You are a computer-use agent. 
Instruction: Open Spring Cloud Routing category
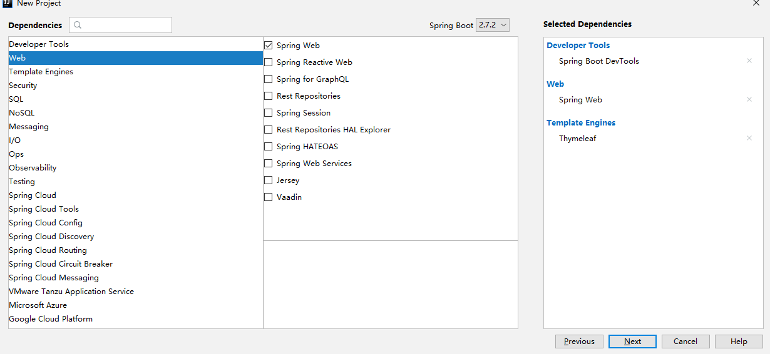click(135, 250)
